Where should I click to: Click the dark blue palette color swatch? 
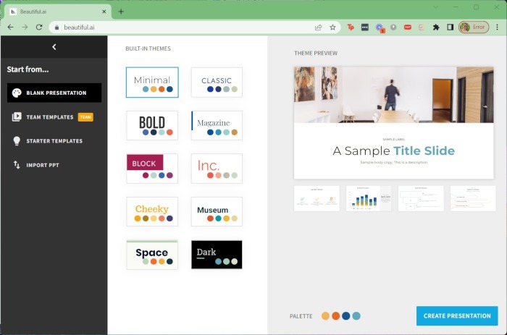[x=346, y=316]
